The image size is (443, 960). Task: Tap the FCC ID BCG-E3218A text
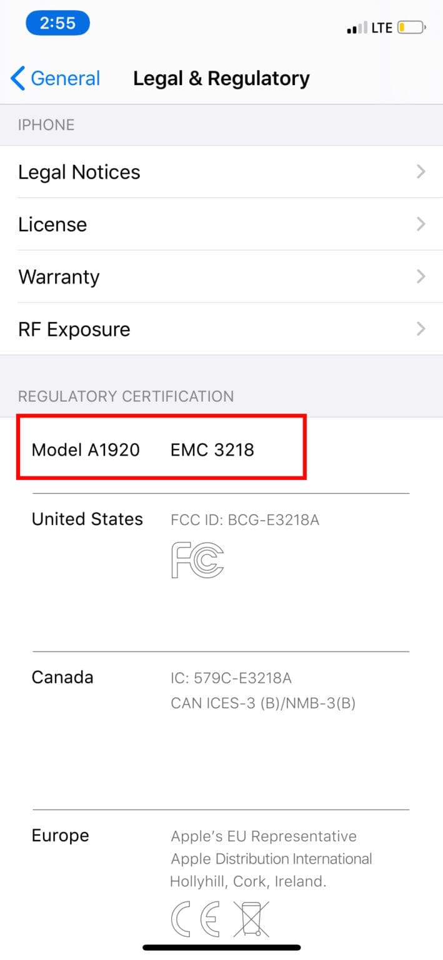click(x=245, y=519)
